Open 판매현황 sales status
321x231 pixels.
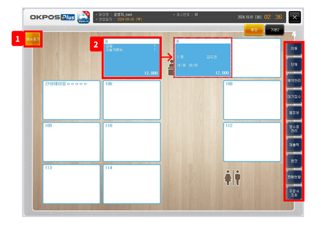coord(294,177)
